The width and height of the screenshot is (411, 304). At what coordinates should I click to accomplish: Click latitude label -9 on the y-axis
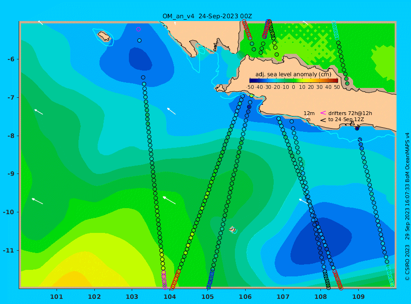11,174
